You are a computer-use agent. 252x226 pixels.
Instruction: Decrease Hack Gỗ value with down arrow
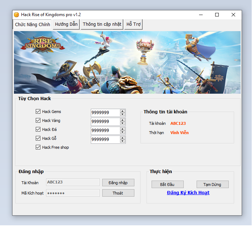(123, 141)
